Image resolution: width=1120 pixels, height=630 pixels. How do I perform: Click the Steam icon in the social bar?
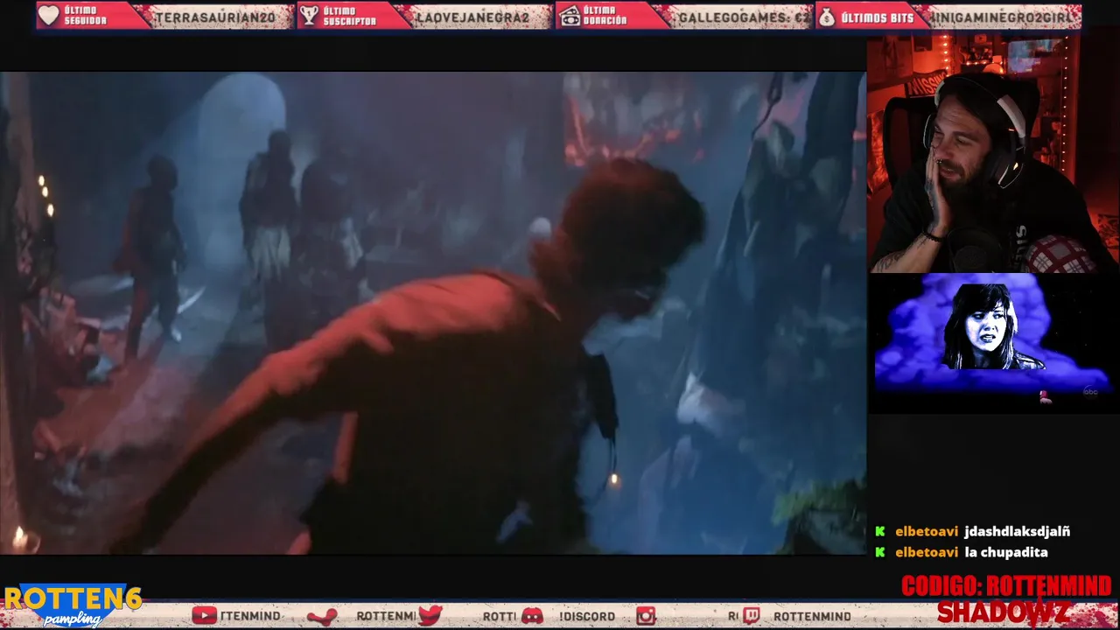click(x=322, y=617)
